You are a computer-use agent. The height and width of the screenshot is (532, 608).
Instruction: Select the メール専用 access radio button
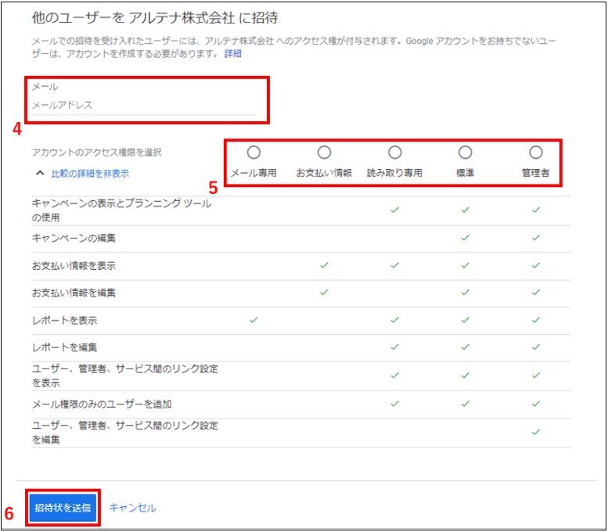click(254, 153)
